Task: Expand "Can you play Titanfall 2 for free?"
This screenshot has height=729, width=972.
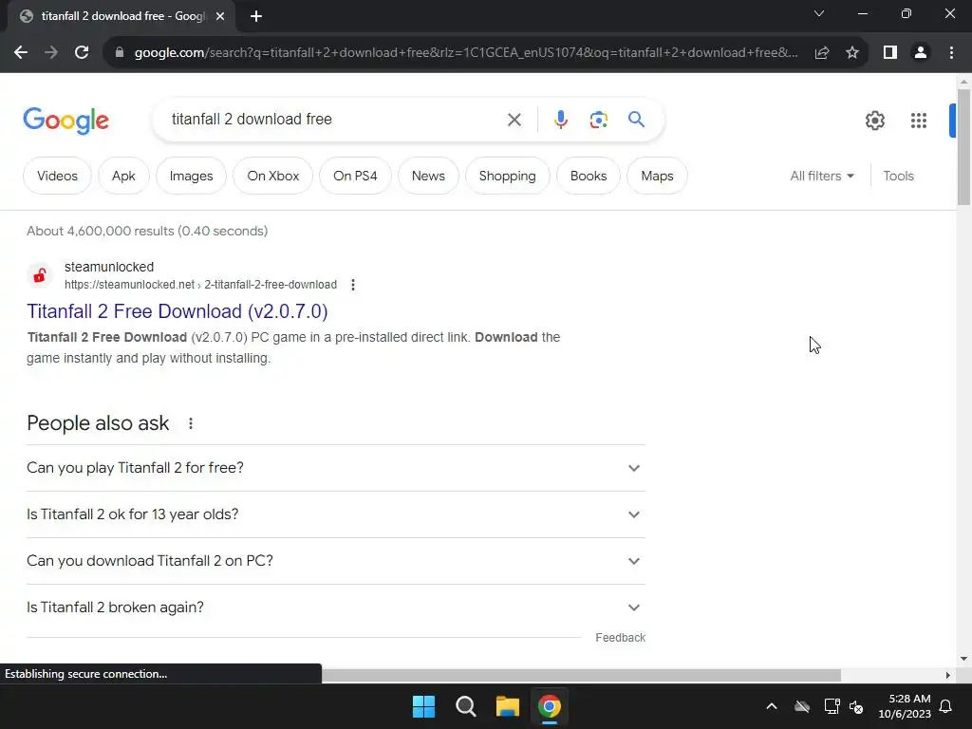Action: coord(336,468)
